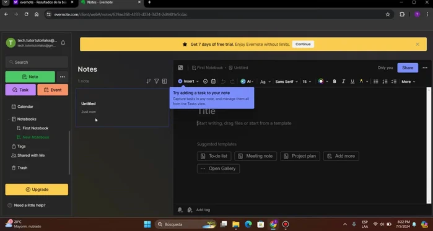Apply the highlight marker
The height and width of the screenshot is (231, 433).
[361, 81]
